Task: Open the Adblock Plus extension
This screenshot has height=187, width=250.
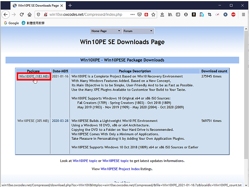Action: click(x=233, y=15)
